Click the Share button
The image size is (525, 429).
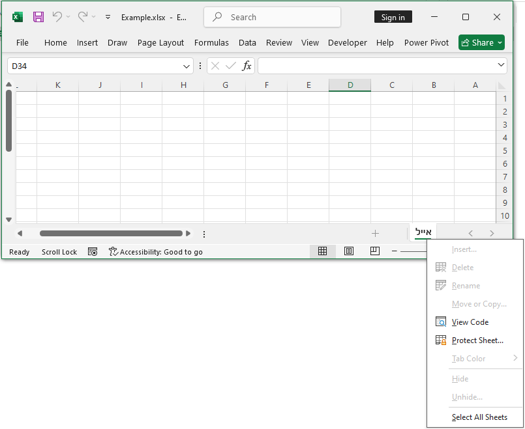(x=481, y=43)
